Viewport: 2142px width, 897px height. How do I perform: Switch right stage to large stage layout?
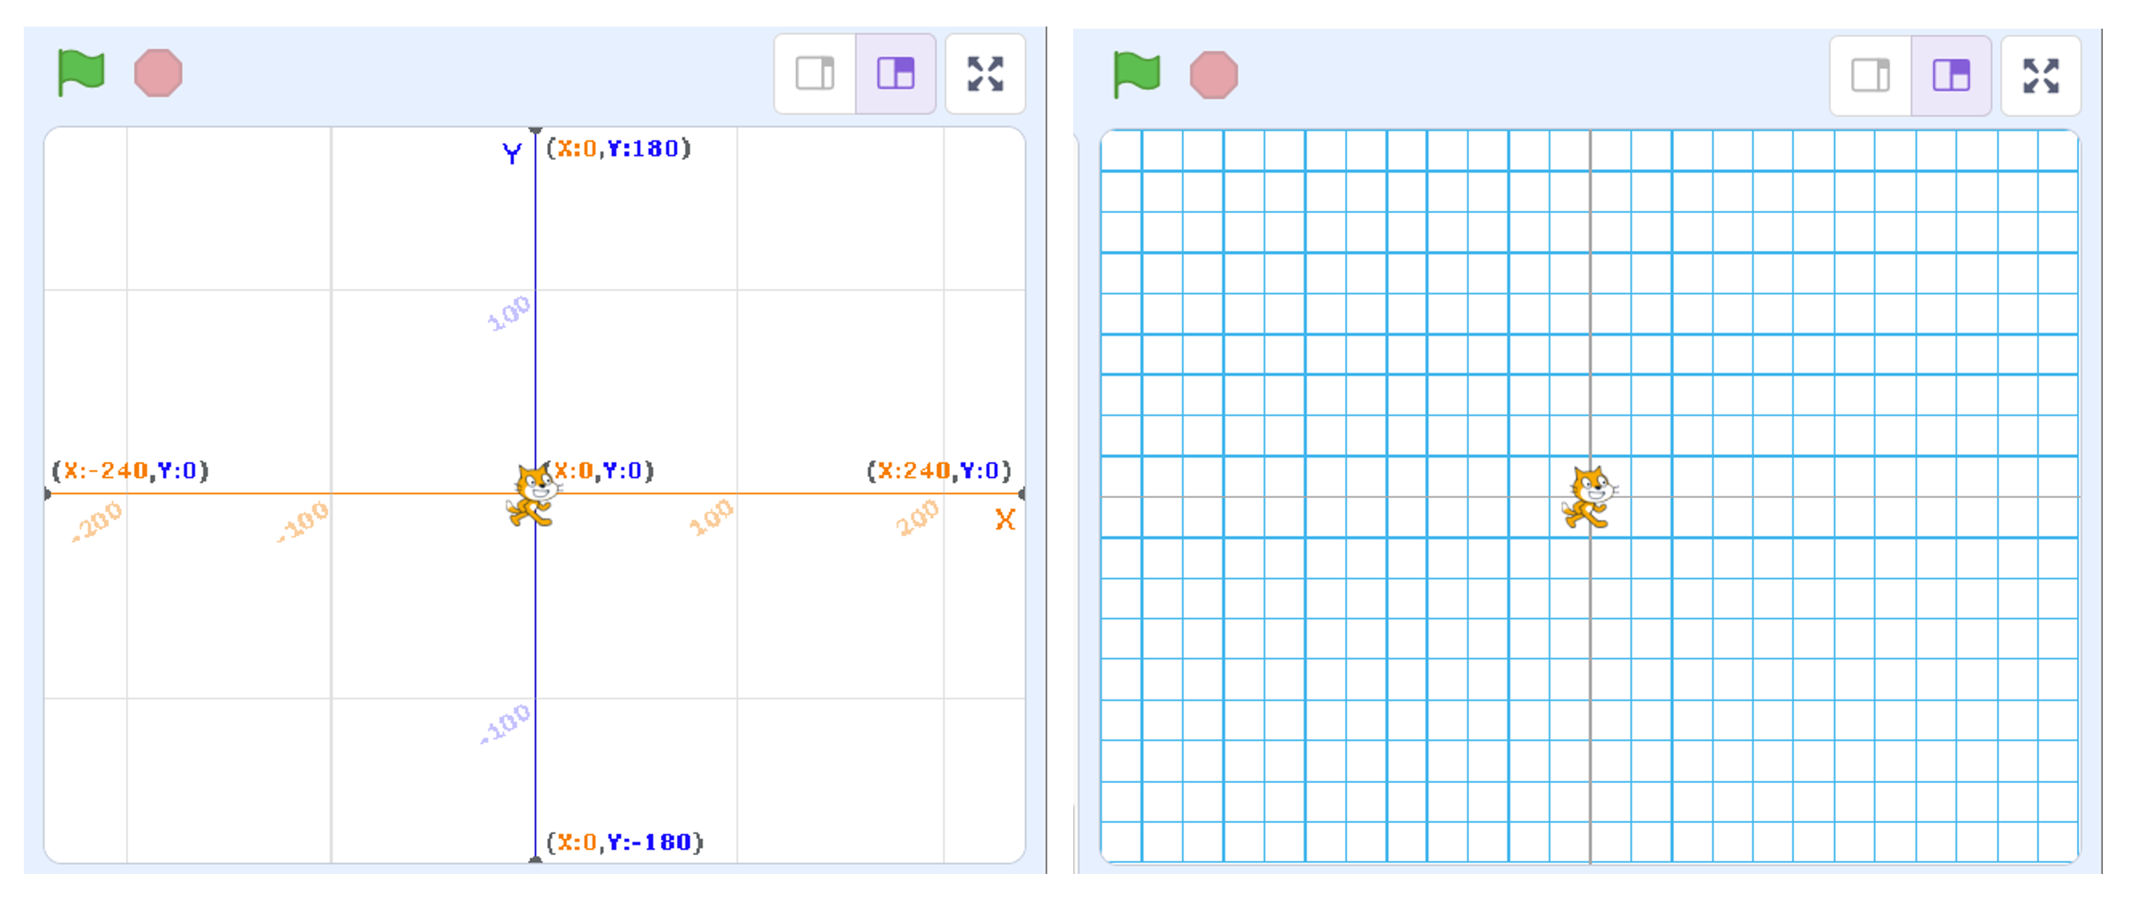1951,75
